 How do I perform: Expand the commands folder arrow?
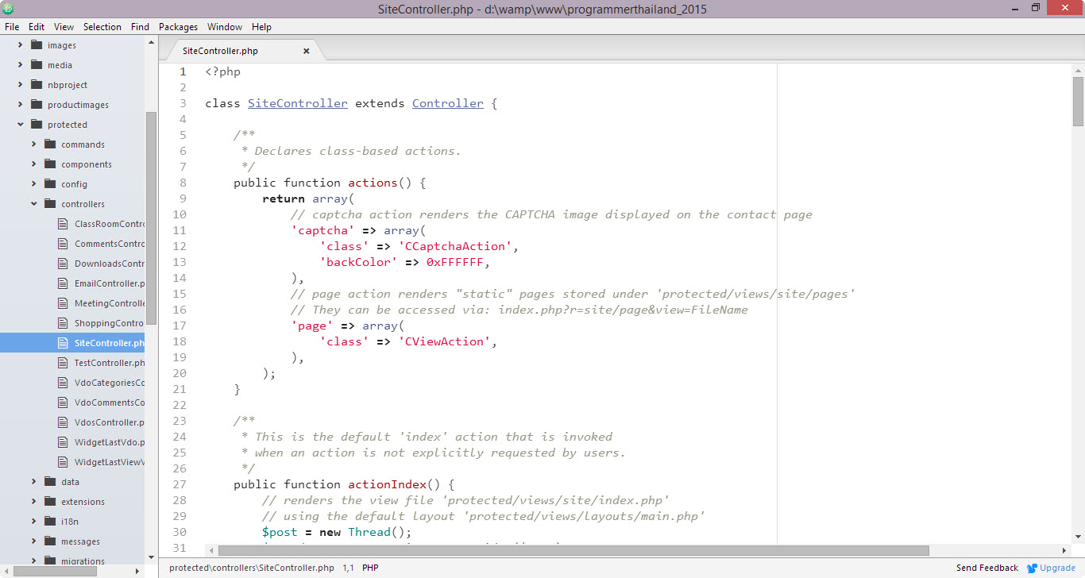pos(34,144)
